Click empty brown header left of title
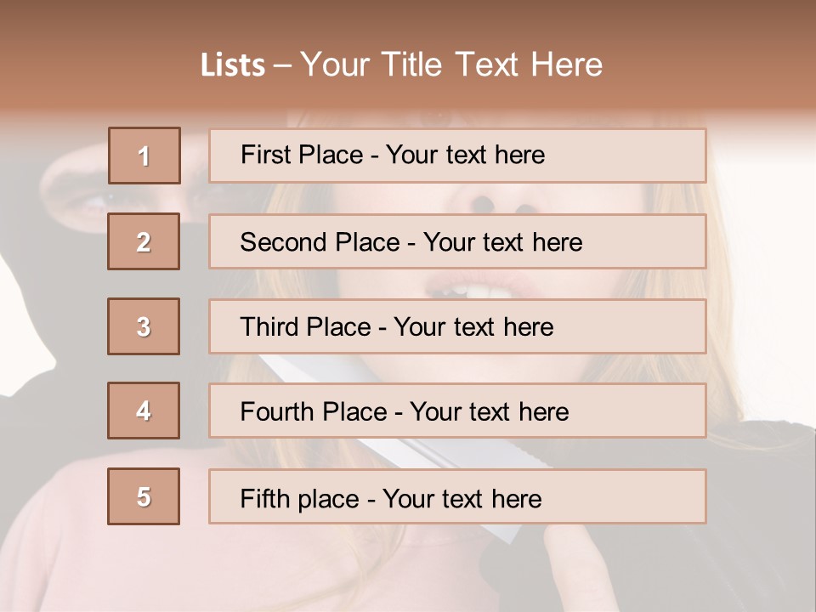This screenshot has width=816, height=612. click(x=85, y=65)
